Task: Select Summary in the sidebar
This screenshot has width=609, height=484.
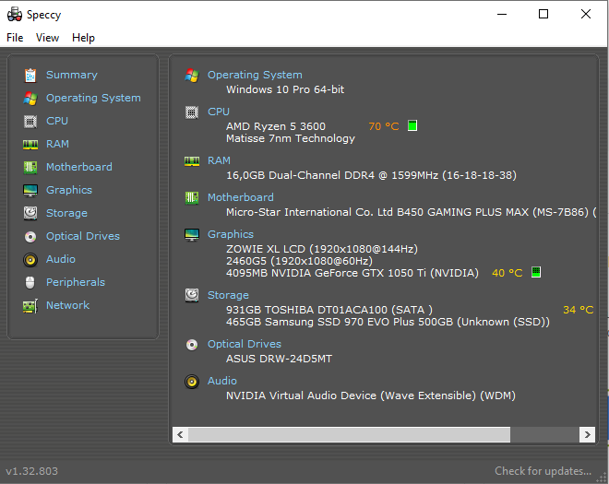Action: pyautogui.click(x=72, y=75)
